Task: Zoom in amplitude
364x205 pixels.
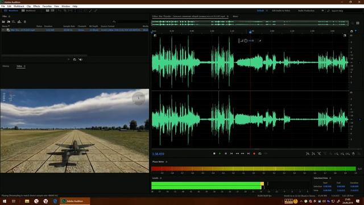Action: [x=308, y=154]
